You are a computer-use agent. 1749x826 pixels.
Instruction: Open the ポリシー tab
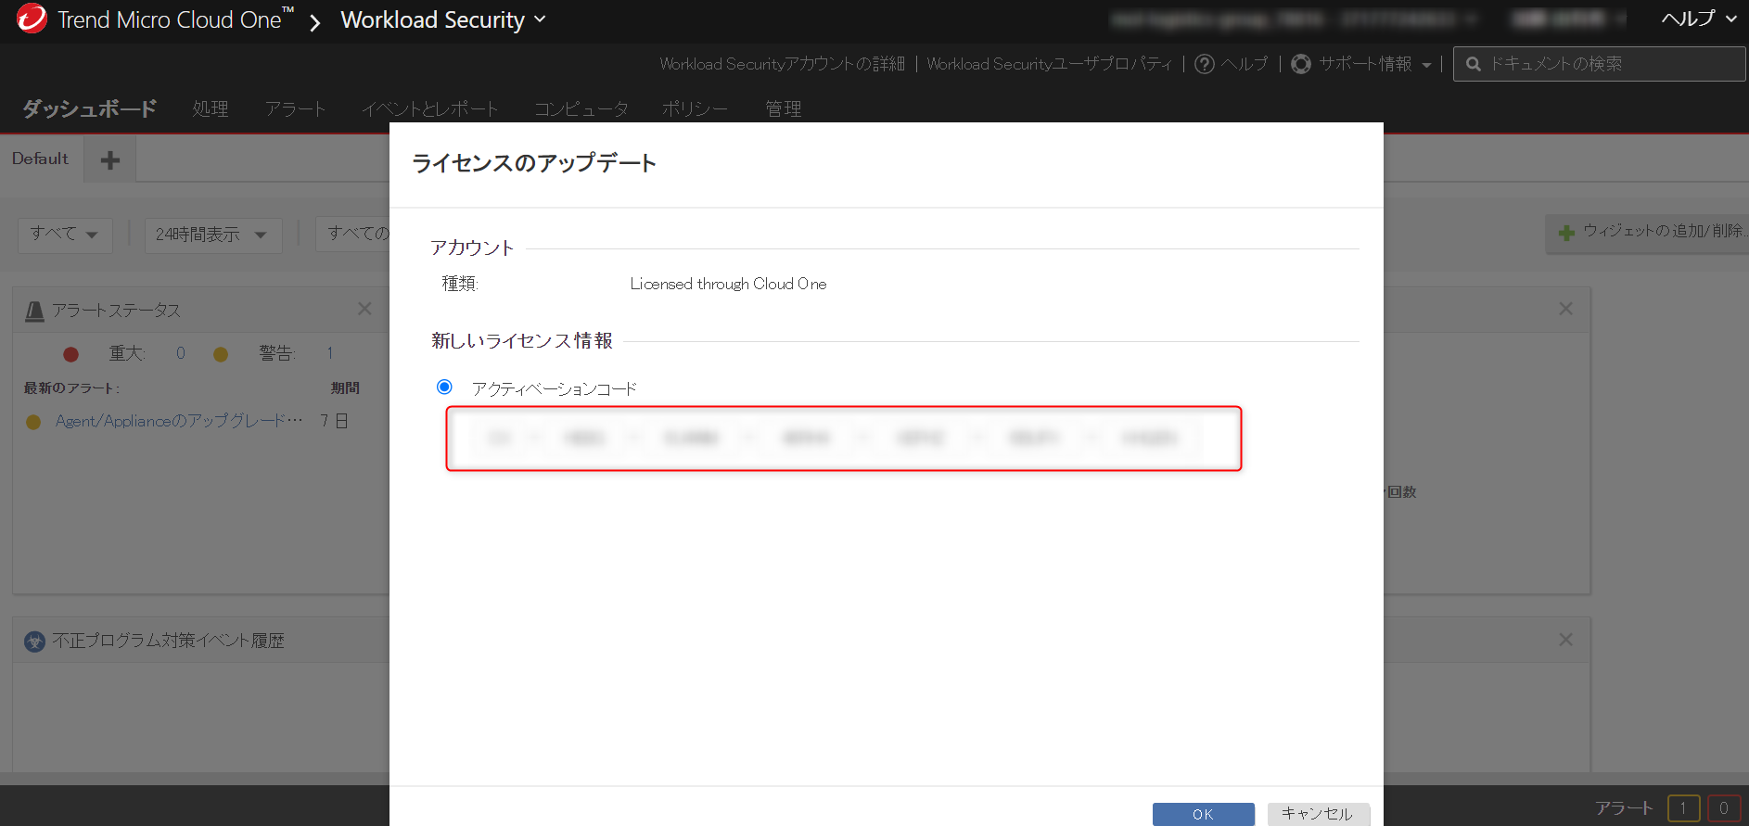pos(695,108)
